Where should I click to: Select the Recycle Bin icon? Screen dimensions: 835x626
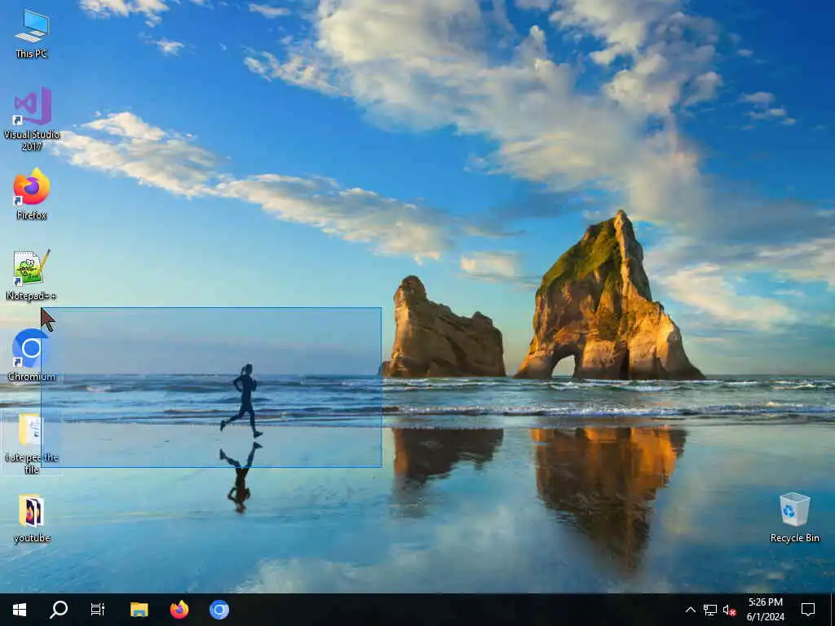pos(794,518)
